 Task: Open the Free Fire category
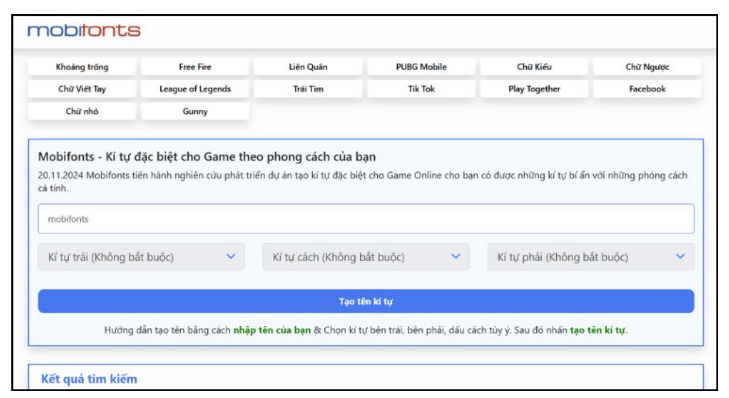coord(195,67)
